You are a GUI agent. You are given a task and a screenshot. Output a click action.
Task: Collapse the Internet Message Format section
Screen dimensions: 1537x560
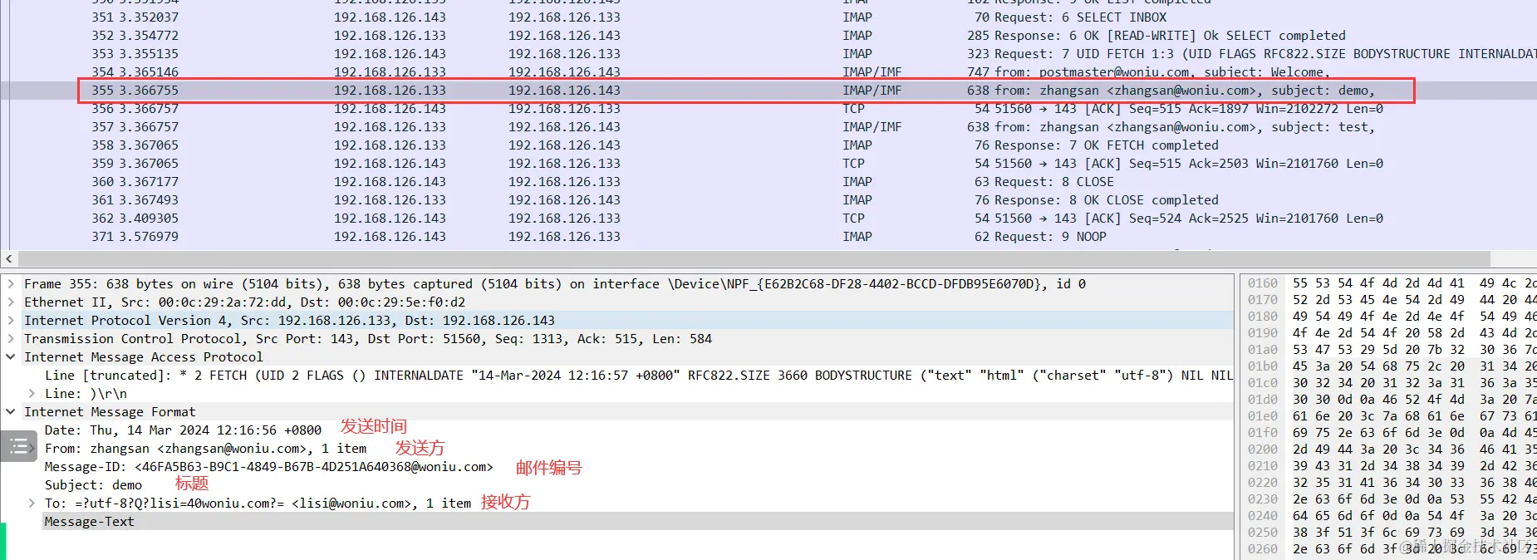coord(11,412)
